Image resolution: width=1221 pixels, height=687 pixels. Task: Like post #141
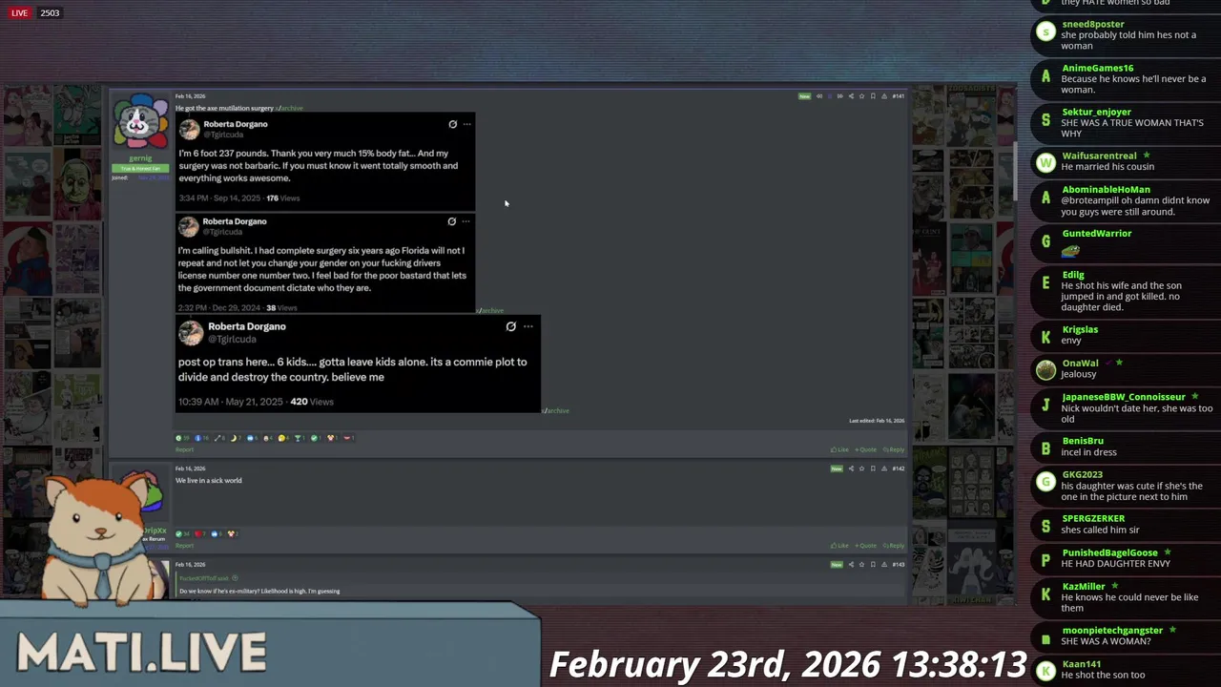click(x=839, y=449)
